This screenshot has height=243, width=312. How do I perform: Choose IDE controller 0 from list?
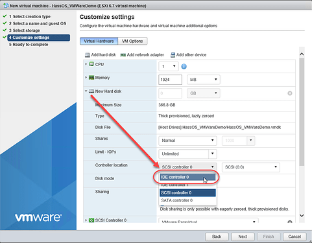pos(187,177)
